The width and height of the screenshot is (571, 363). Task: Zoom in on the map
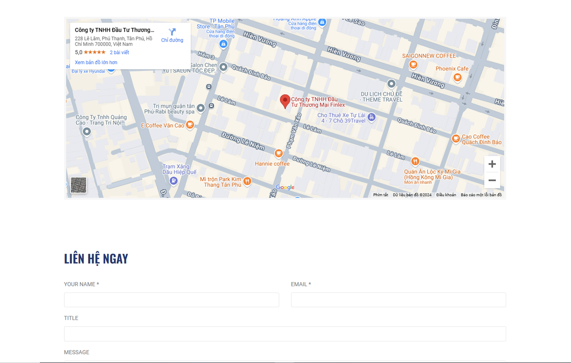(x=492, y=164)
